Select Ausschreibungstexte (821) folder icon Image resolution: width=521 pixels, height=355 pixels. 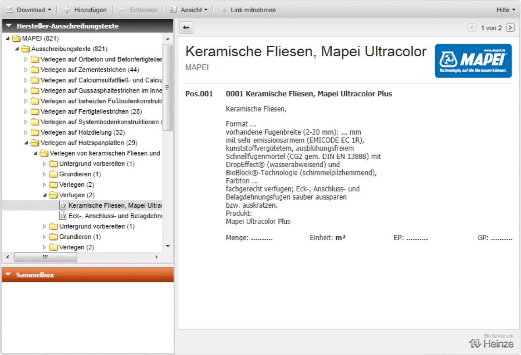click(x=25, y=49)
